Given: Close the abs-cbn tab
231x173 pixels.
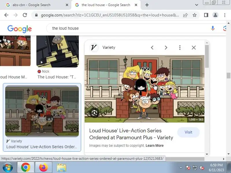Looking at the screenshot, I should [67, 5].
